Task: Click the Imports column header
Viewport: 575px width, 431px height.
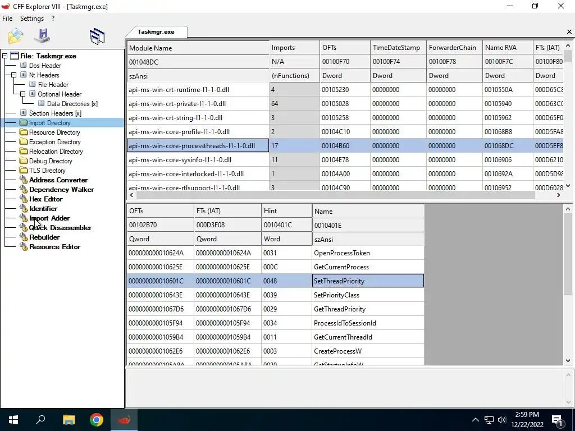Action: (294, 48)
